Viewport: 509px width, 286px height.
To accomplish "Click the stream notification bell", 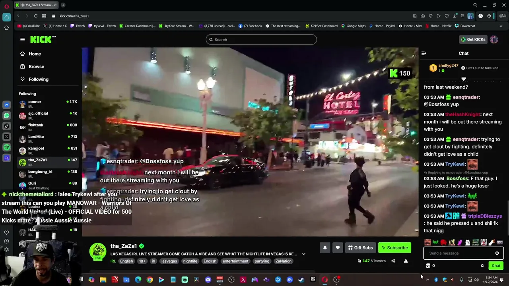I will click(x=325, y=247).
